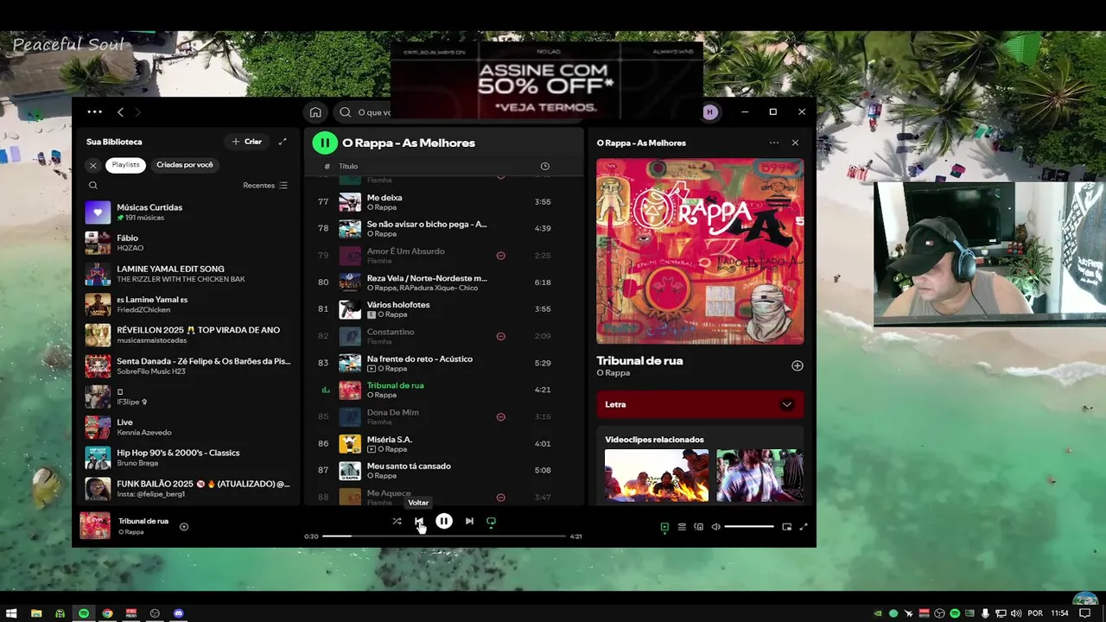1106x622 pixels.
Task: Adjust the volume slider
Action: pos(749,527)
